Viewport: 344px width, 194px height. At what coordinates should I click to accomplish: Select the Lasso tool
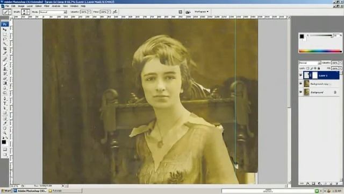pyautogui.click(x=5, y=39)
